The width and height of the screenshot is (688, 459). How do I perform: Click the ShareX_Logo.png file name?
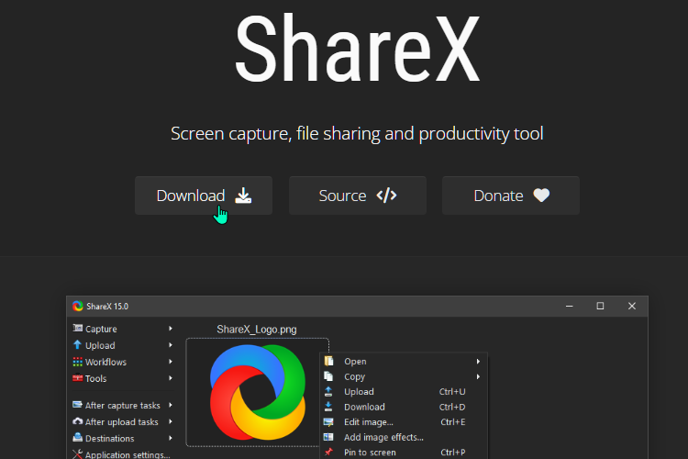[x=257, y=330]
